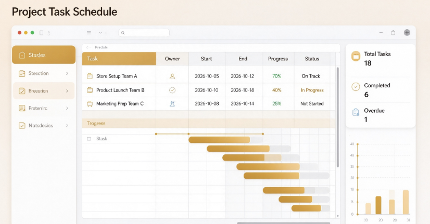Viewport: 430px width, 224px height.
Task: Click the Store Setup Team A row icon
Action: (x=90, y=76)
